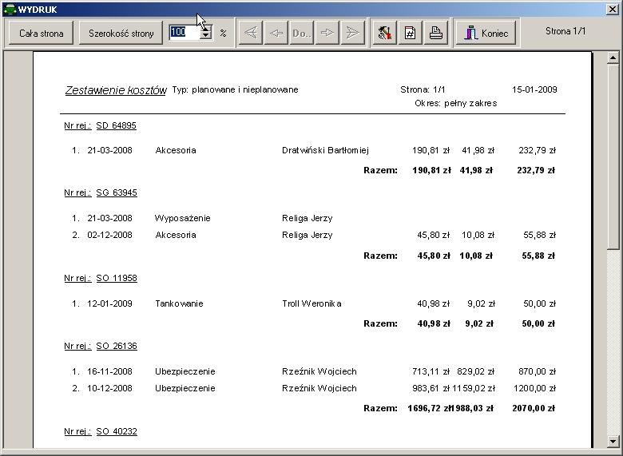
Task: Click the report date '15-01-2009'
Action: 534,89
